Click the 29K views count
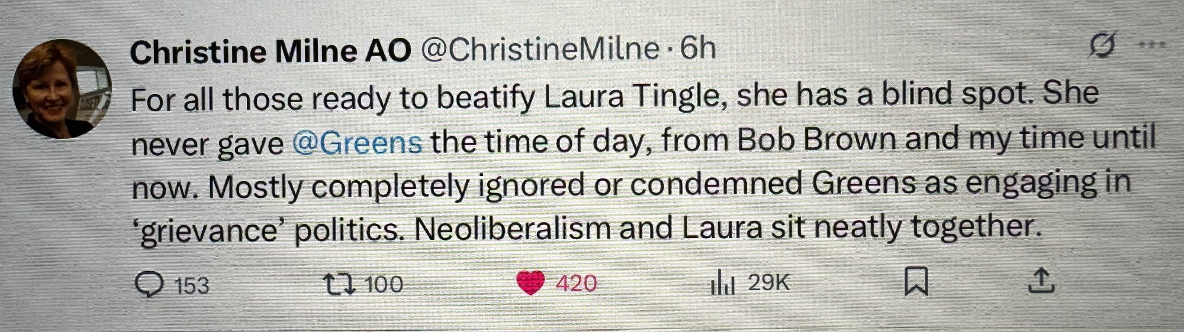Image resolution: width=1184 pixels, height=332 pixels. (x=768, y=283)
